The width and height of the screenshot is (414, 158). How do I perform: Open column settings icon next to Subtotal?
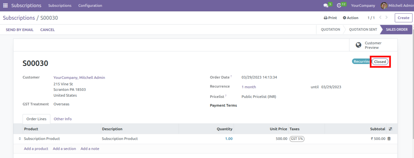tap(390, 129)
